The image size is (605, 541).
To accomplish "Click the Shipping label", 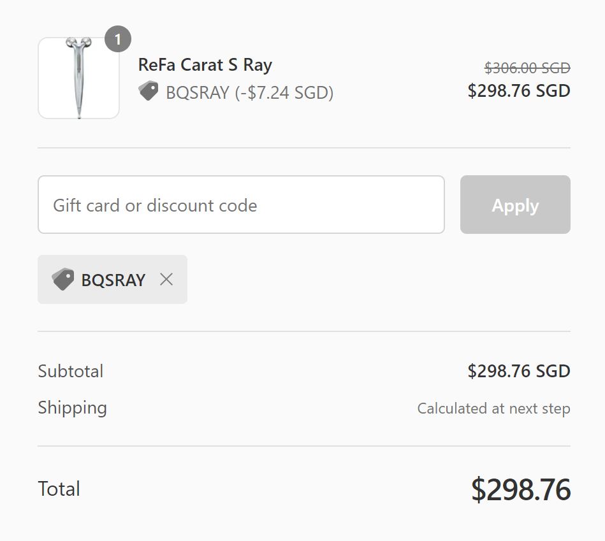I will 72,407.
